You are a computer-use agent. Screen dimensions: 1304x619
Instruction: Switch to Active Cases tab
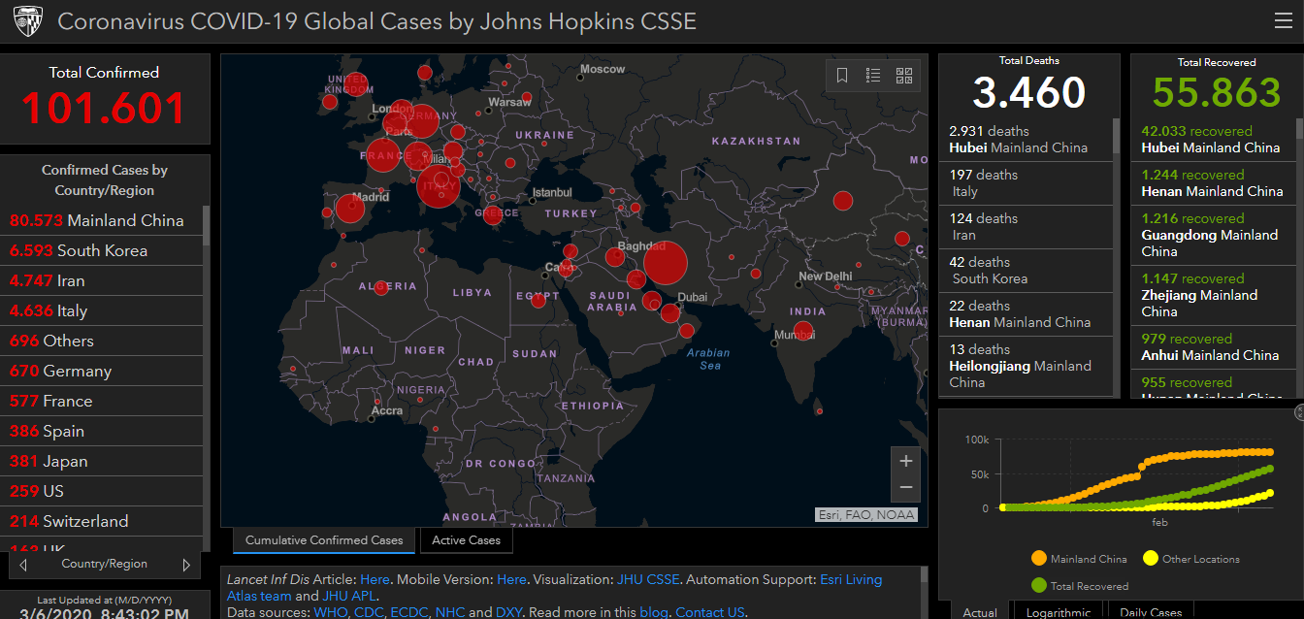coord(466,540)
